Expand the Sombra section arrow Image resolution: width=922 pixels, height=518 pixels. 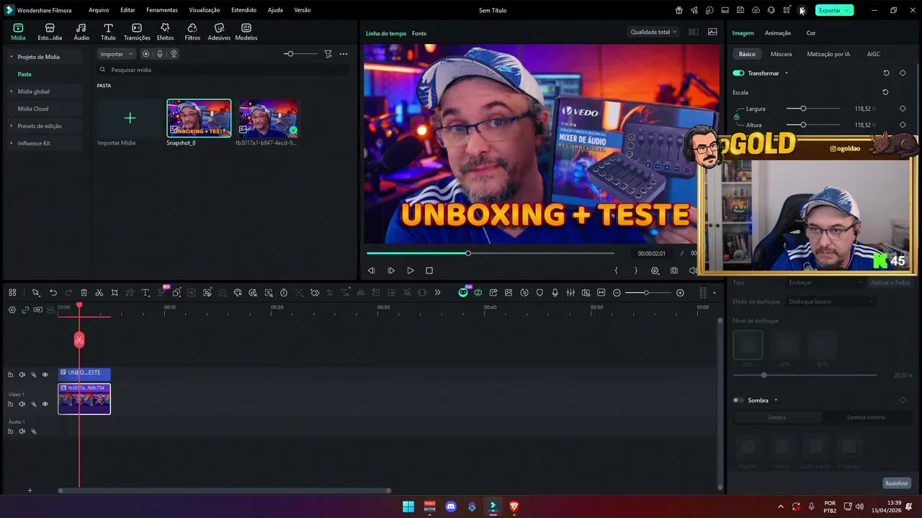point(776,400)
